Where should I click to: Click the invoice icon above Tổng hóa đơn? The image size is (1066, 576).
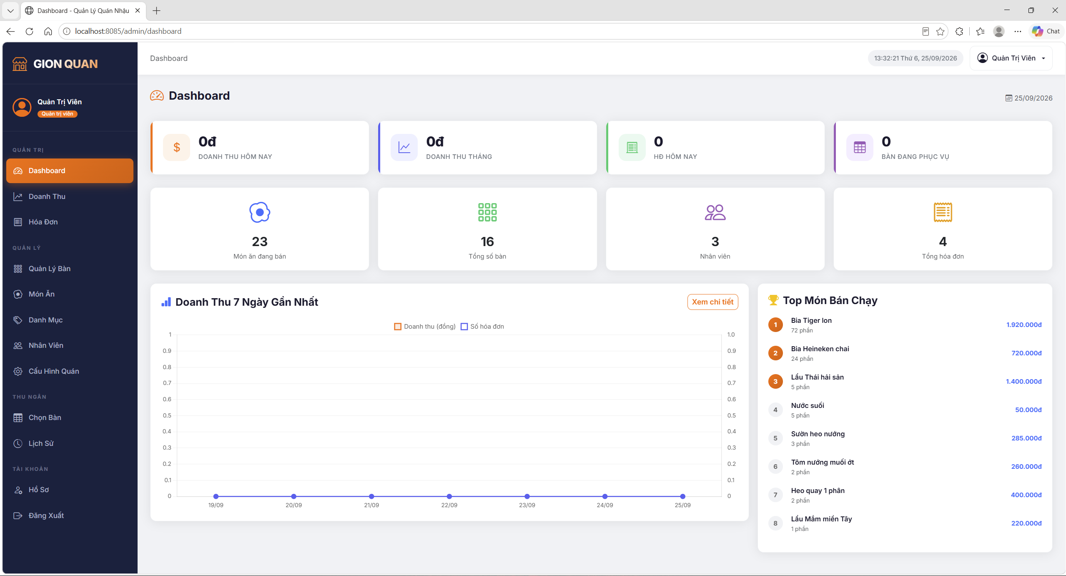click(943, 212)
